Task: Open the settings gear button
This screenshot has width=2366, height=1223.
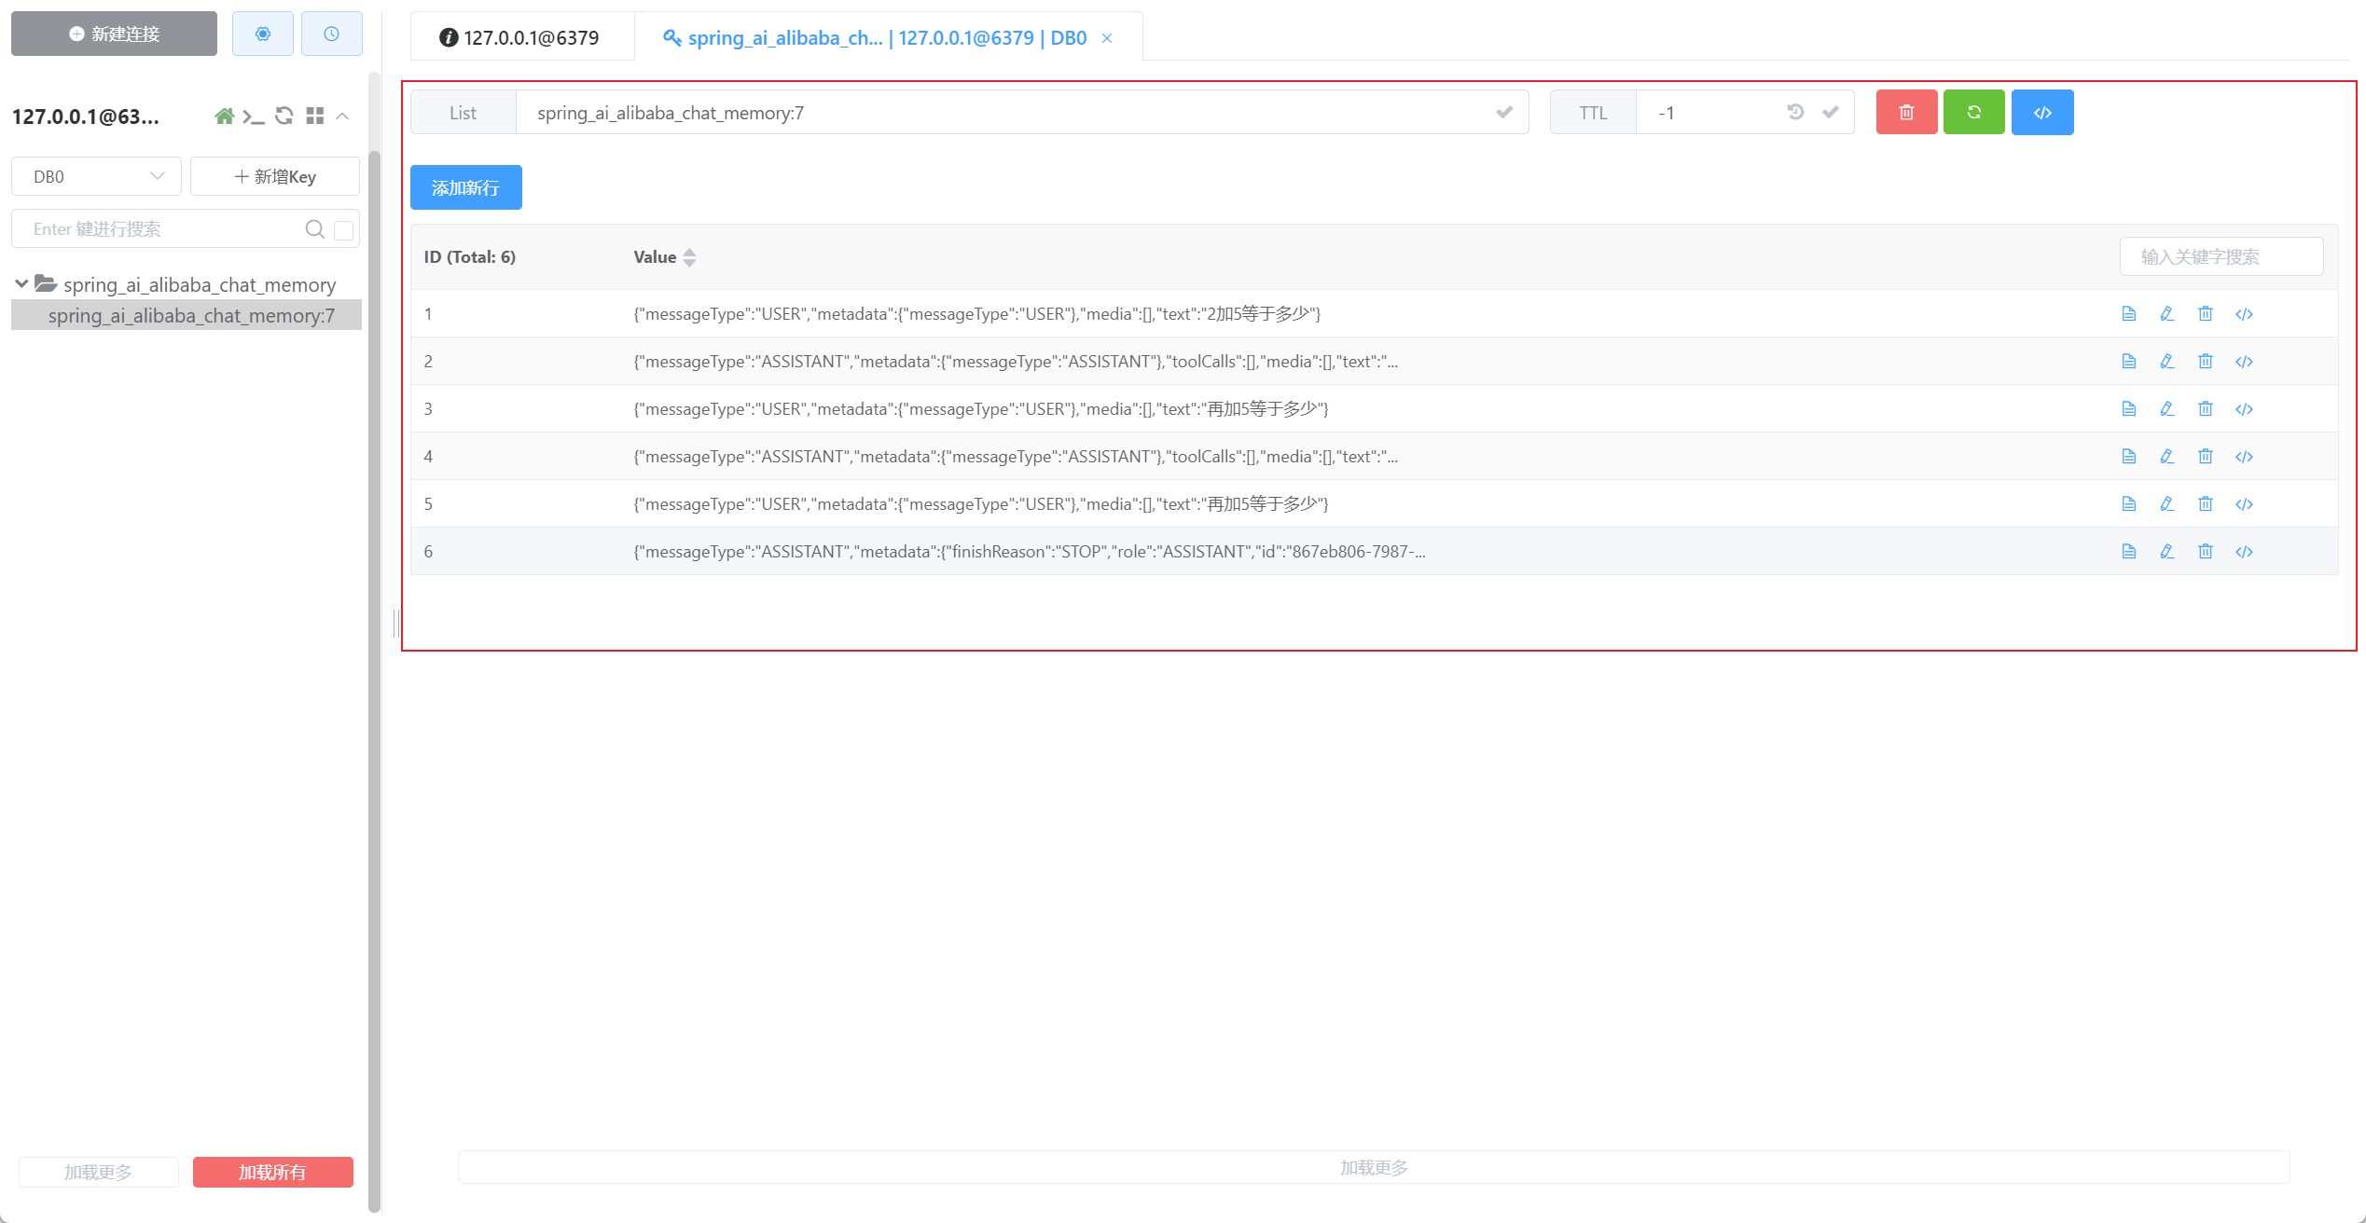Action: pos(263,34)
